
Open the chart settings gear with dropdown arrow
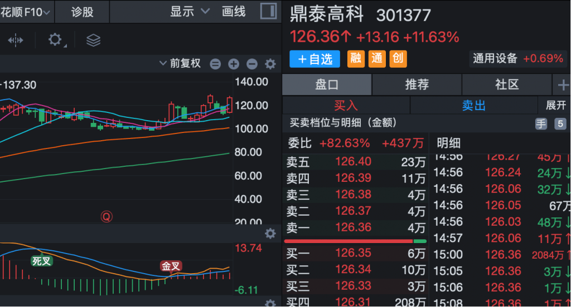55,40
